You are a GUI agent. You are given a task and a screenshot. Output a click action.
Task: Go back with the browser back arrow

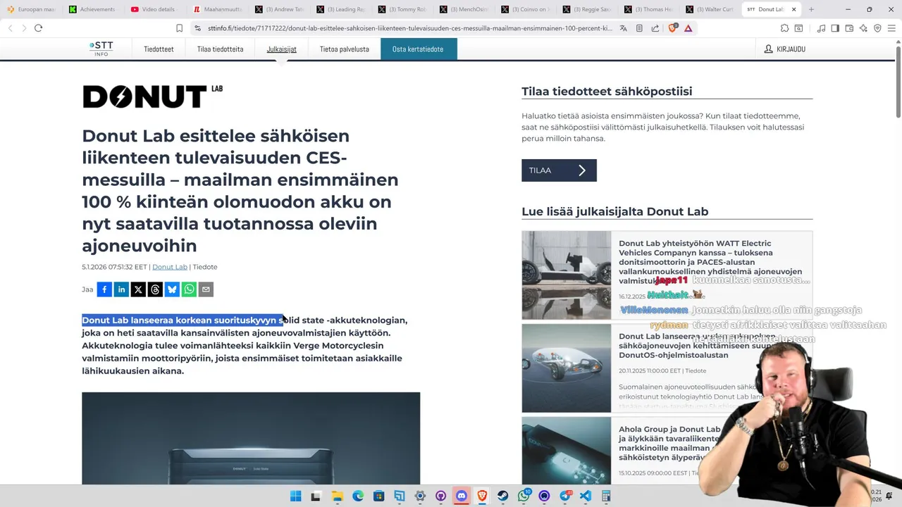click(x=10, y=28)
